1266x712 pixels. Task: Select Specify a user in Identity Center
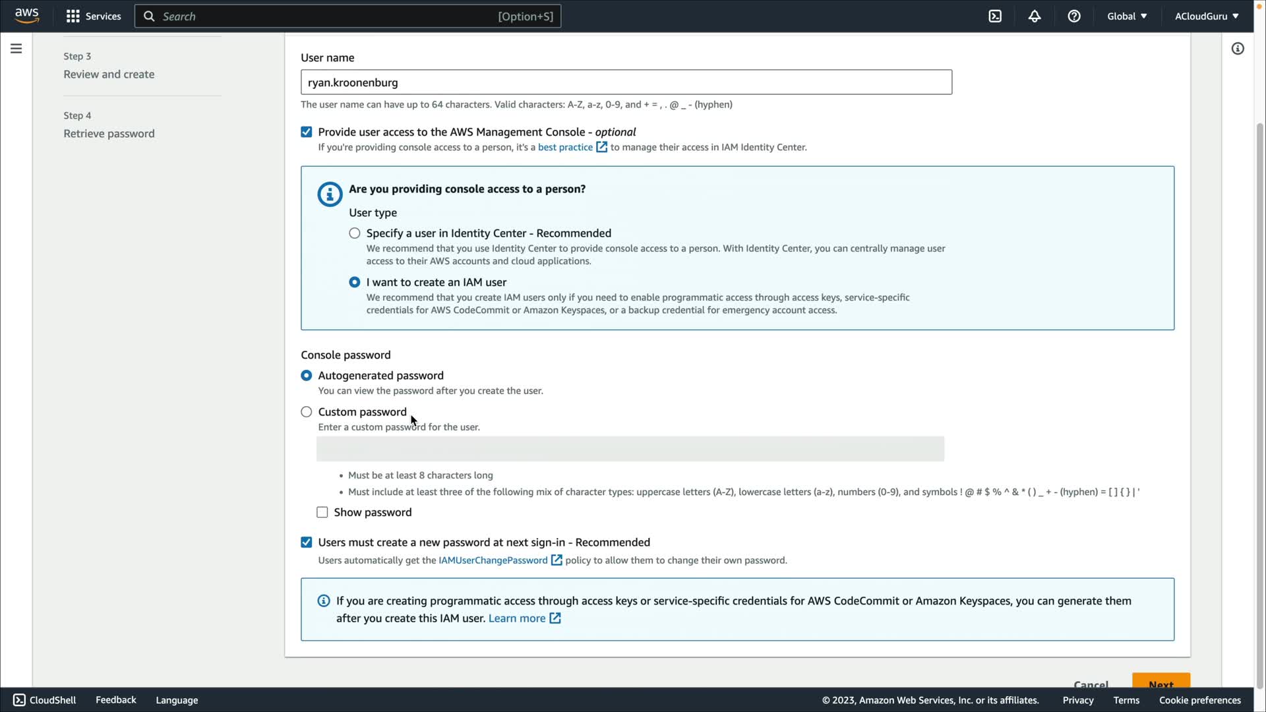pyautogui.click(x=355, y=233)
